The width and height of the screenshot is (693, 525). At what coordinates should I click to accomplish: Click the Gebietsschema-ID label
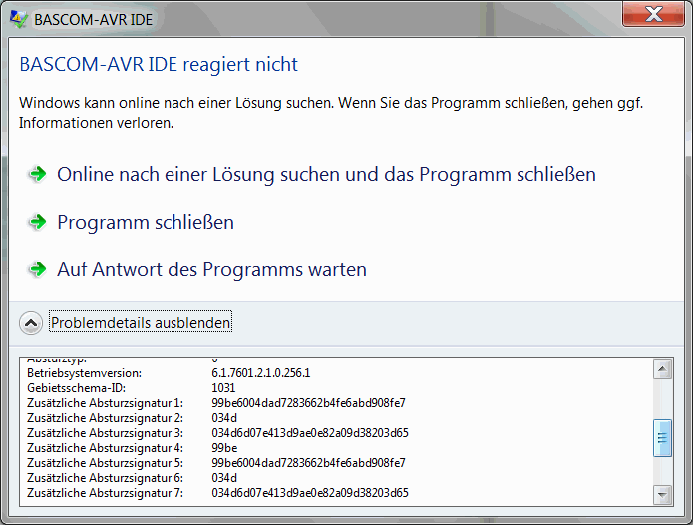pos(76,388)
